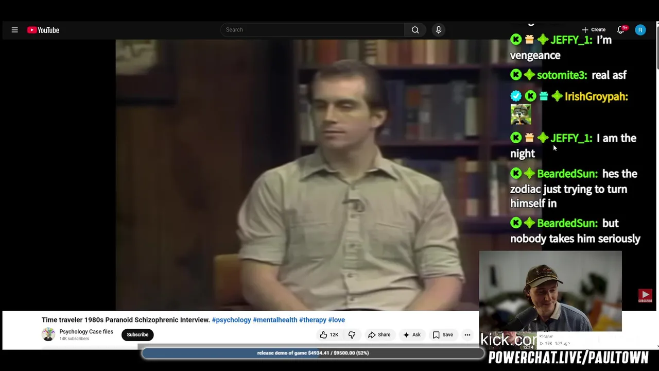Save the video to a playlist

click(442, 335)
